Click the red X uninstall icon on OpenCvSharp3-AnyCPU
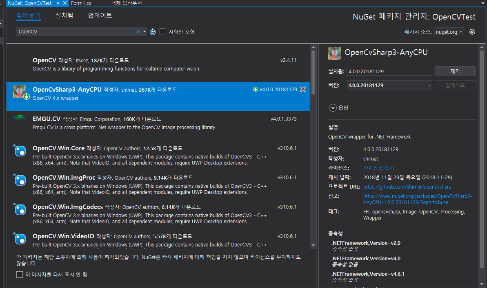The image size is (487, 288). coord(302,89)
